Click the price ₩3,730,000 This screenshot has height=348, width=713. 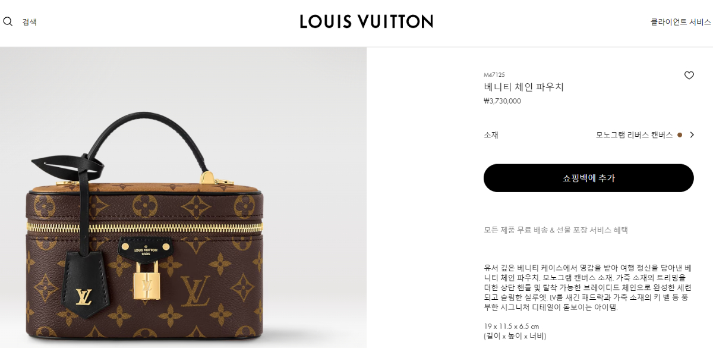502,101
